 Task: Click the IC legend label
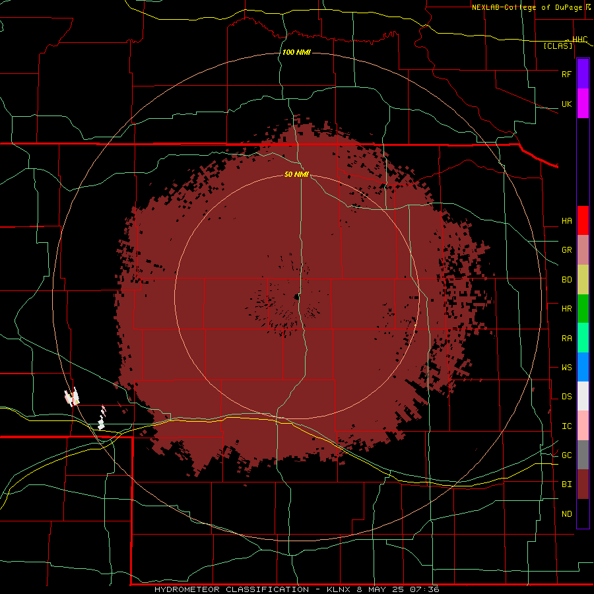click(566, 426)
